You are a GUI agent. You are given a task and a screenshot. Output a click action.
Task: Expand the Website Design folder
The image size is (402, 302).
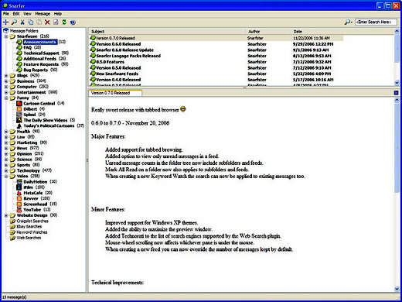6,215
